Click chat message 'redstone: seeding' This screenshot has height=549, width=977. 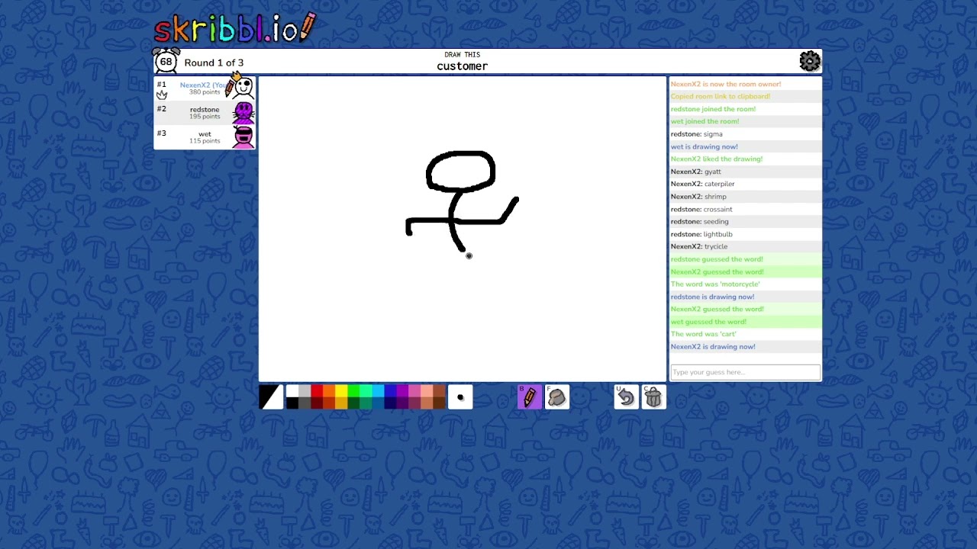[699, 222]
